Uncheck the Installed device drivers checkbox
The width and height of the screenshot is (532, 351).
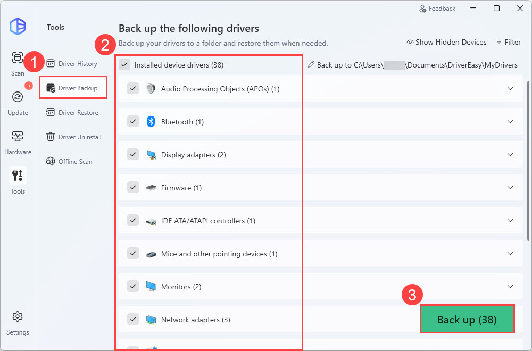(x=124, y=65)
